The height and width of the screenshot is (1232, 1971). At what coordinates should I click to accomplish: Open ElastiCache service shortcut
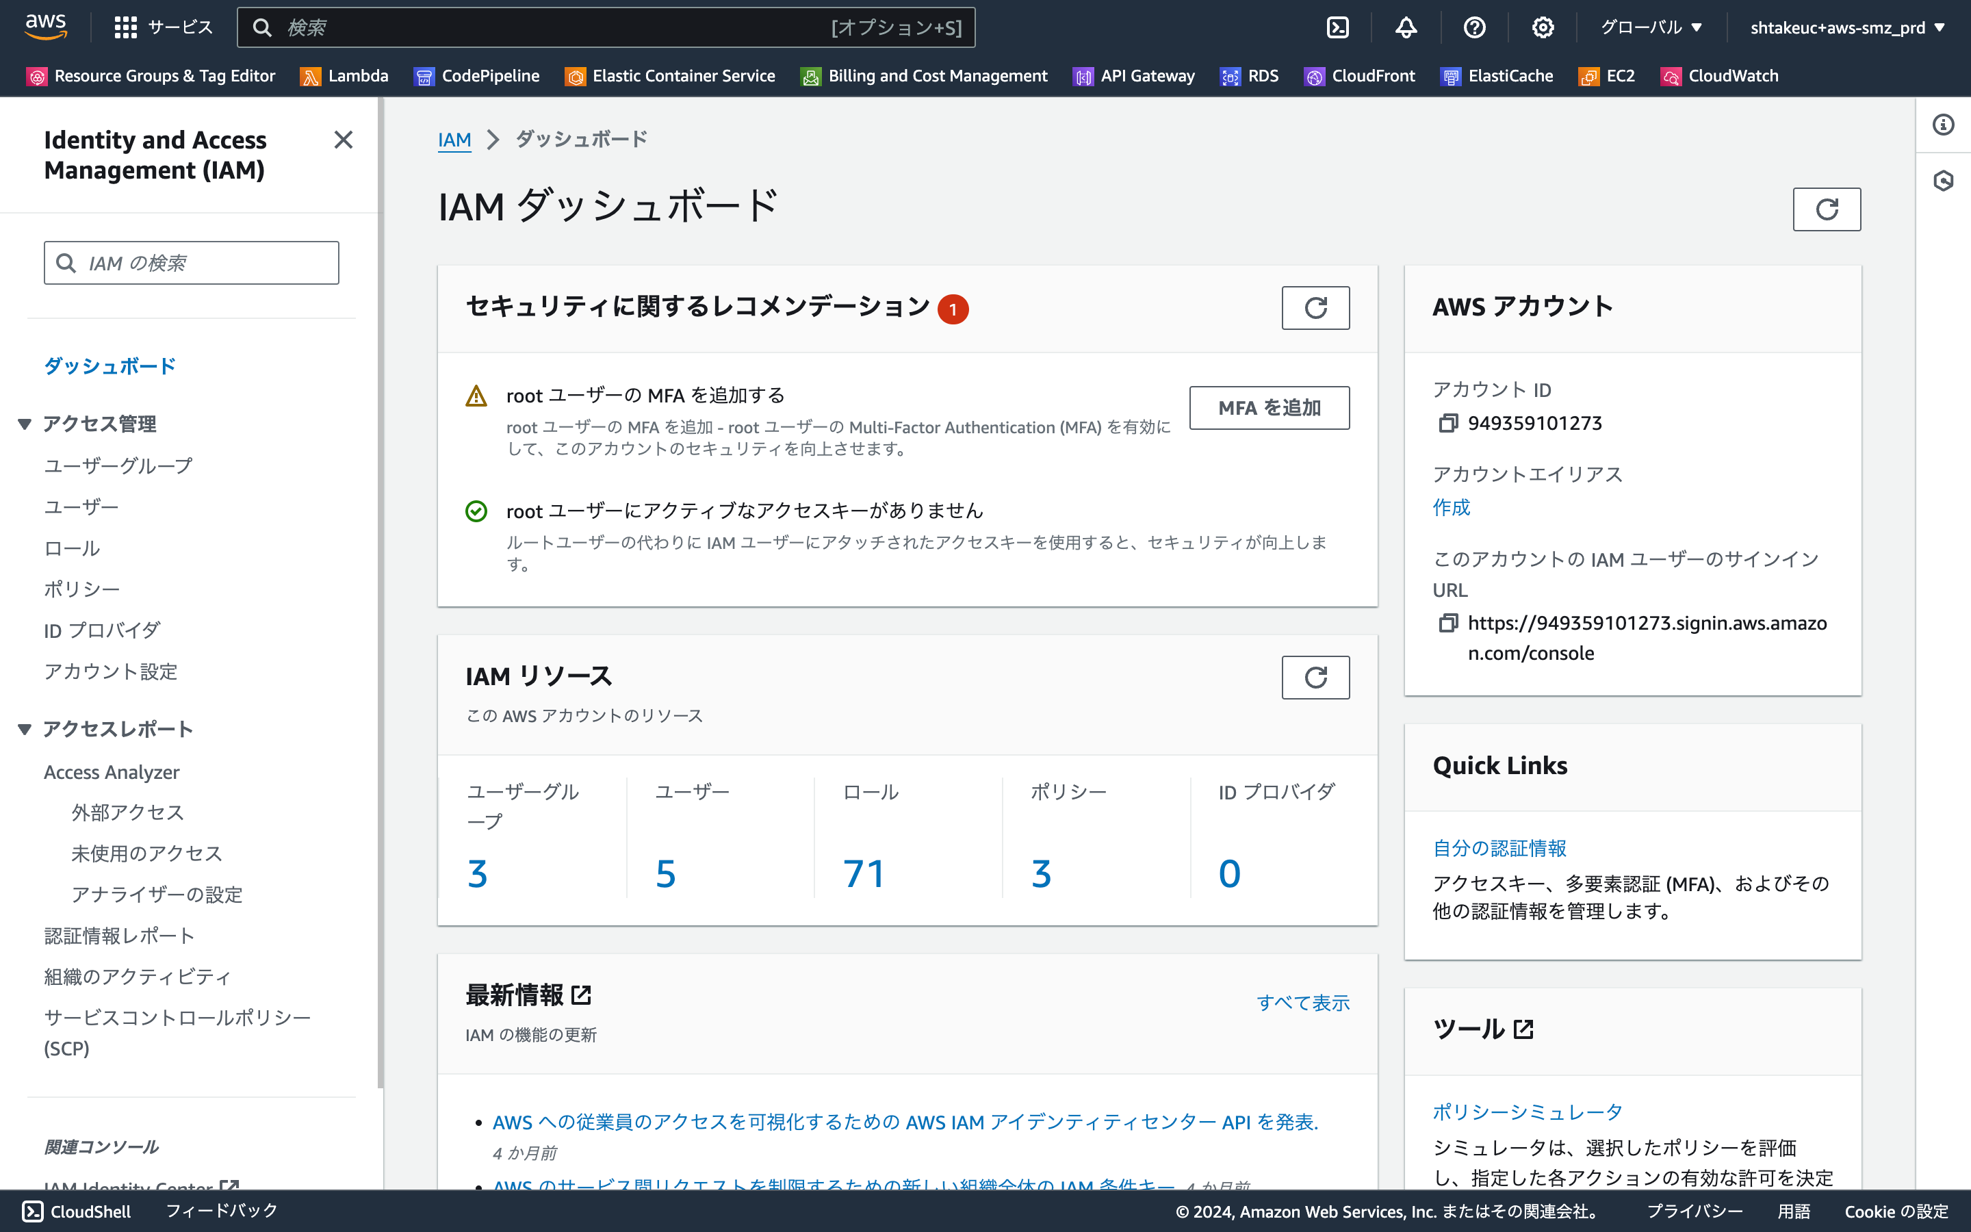point(1497,76)
